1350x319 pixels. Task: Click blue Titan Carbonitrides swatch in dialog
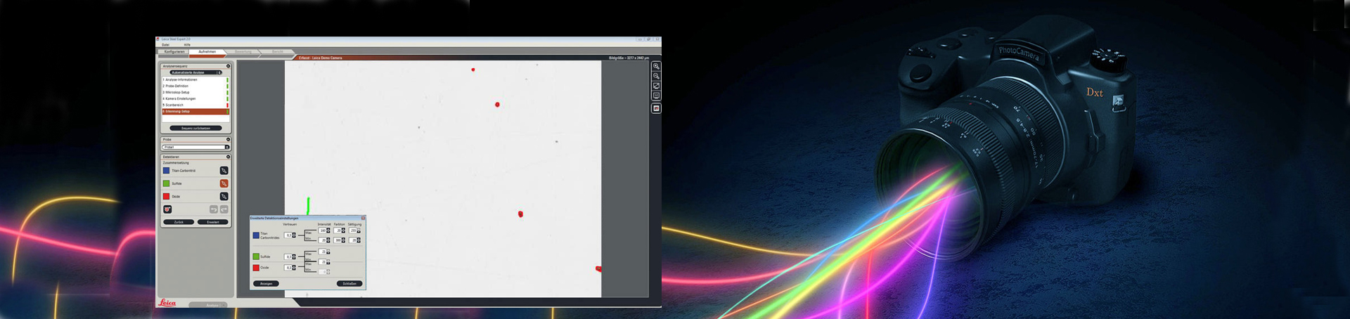coord(256,235)
